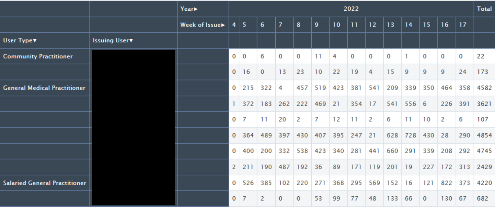Click the cell with value 24
This screenshot has width=495, height=207.
pos(465,72)
